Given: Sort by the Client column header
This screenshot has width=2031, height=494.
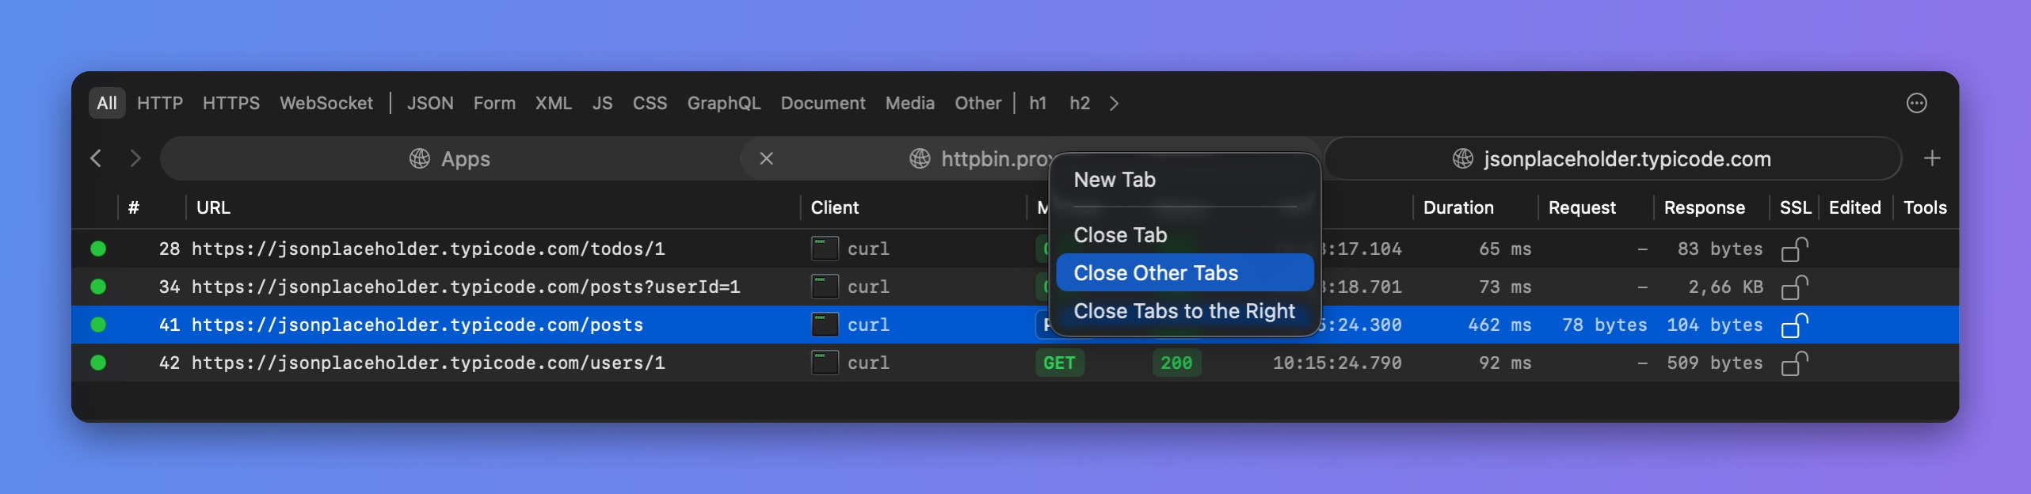Looking at the screenshot, I should coord(835,207).
